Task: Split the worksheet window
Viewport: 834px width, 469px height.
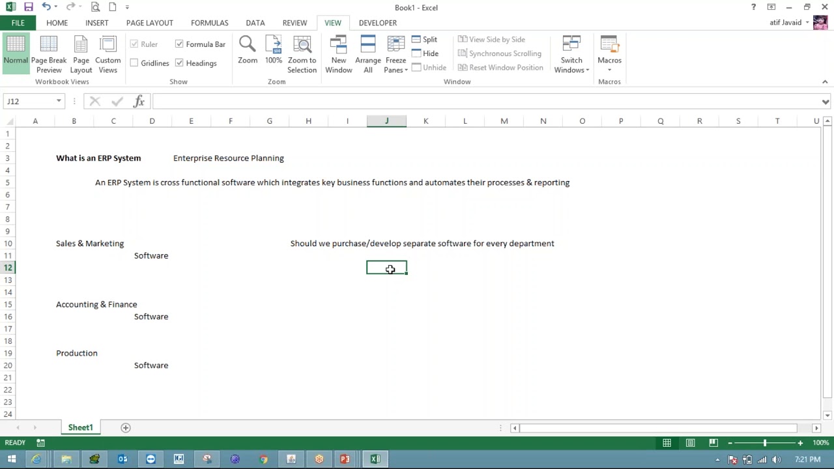Action: tap(425, 40)
